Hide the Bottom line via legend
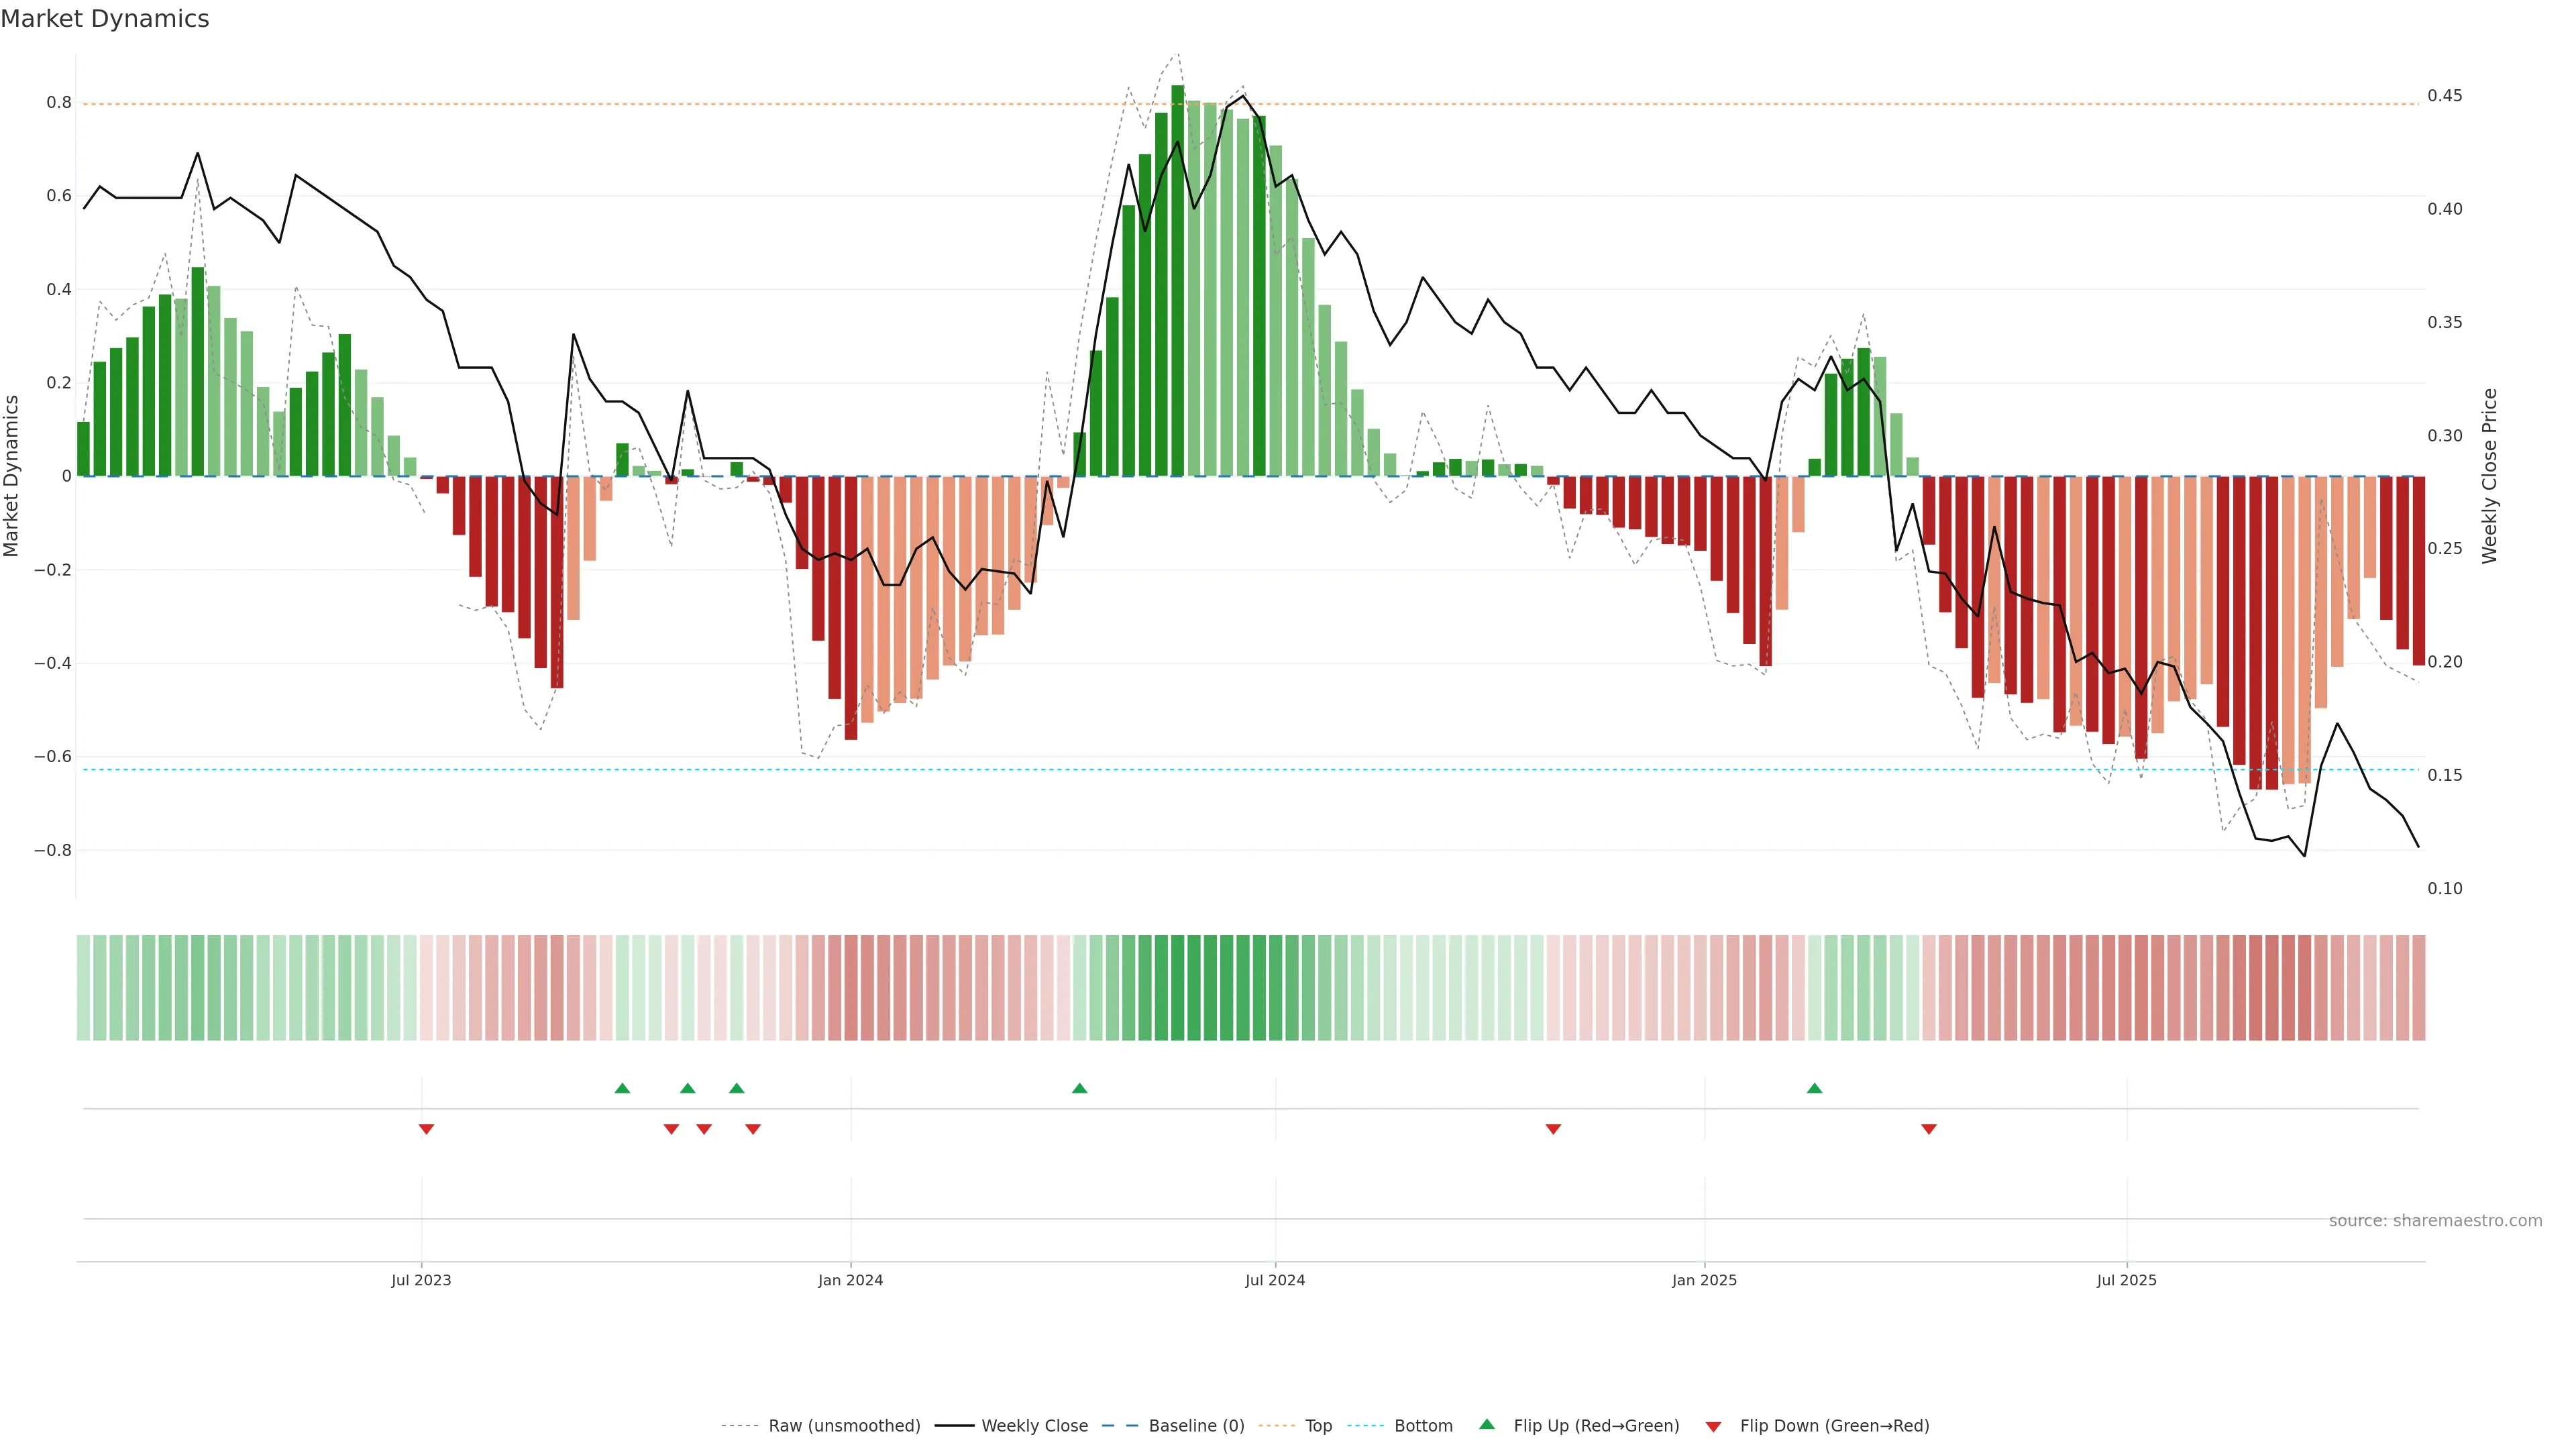The width and height of the screenshot is (2576, 1449). pos(1423,1426)
